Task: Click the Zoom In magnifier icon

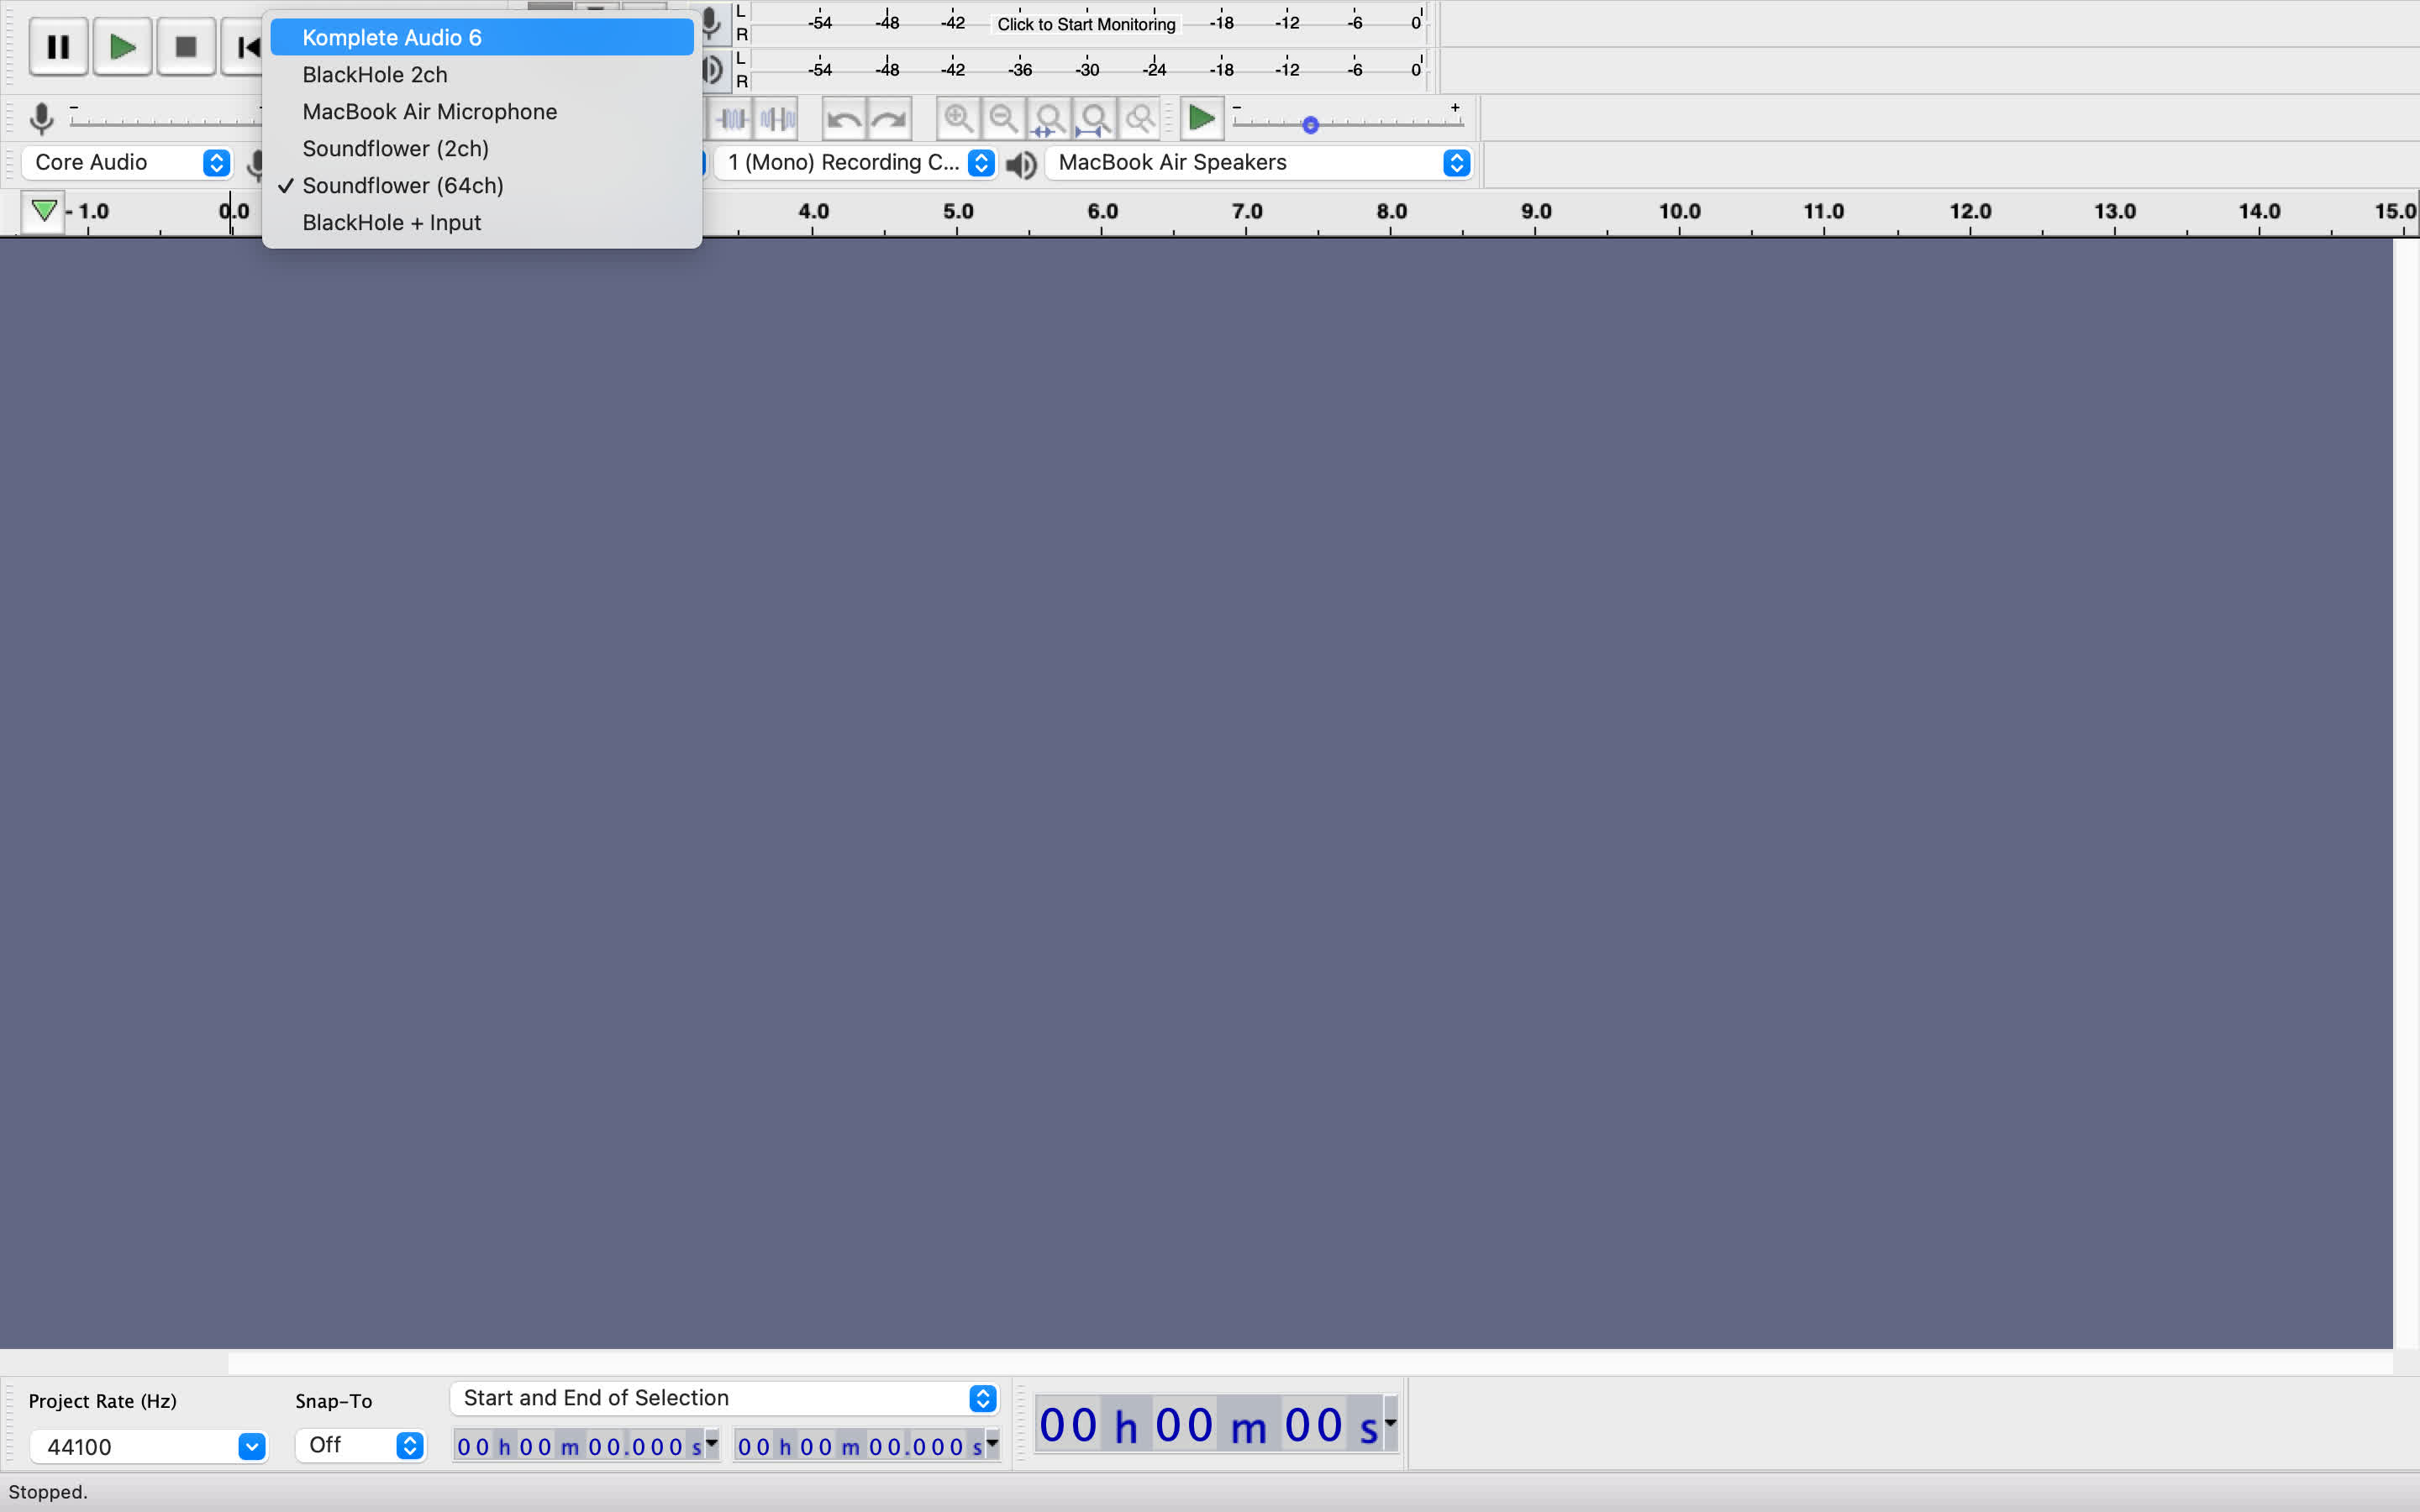Action: [x=958, y=119]
